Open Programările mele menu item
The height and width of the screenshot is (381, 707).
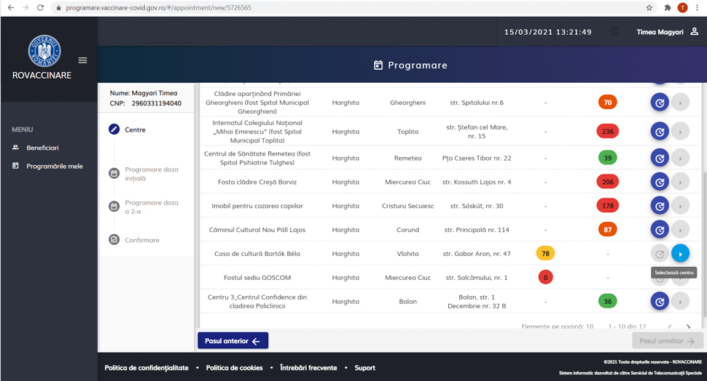[54, 166]
